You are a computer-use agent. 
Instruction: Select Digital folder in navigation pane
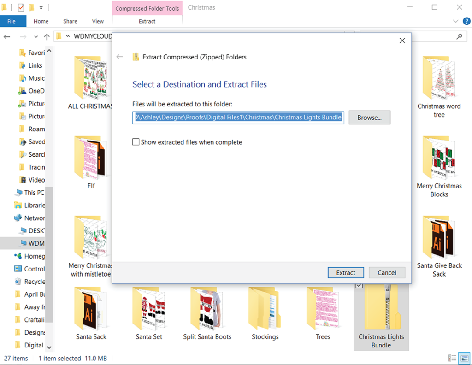coord(30,345)
